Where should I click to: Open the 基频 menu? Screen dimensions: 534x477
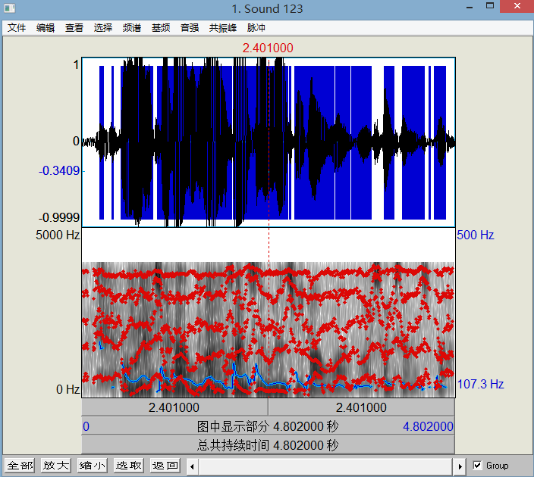pyautogui.click(x=161, y=27)
